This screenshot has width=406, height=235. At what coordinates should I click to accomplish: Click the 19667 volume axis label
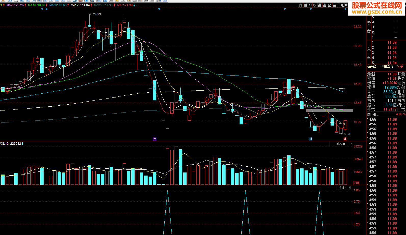pyautogui.click(x=358, y=172)
